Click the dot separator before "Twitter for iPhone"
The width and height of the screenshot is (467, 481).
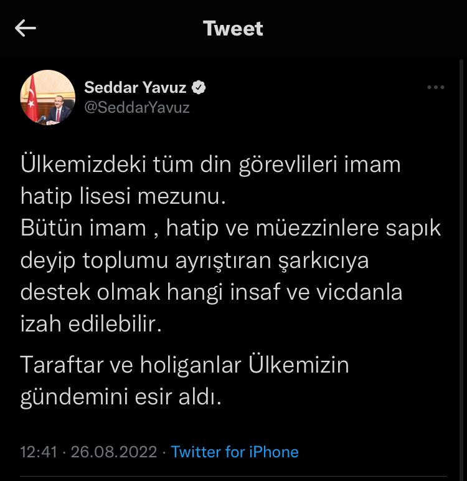[x=164, y=452]
